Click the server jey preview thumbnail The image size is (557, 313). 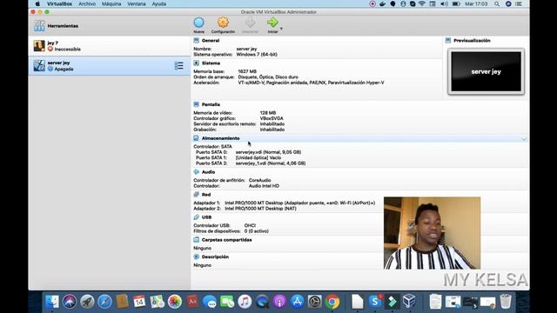click(486, 71)
